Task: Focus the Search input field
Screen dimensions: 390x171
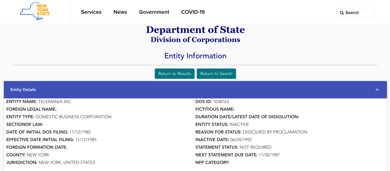Action: tap(359, 13)
